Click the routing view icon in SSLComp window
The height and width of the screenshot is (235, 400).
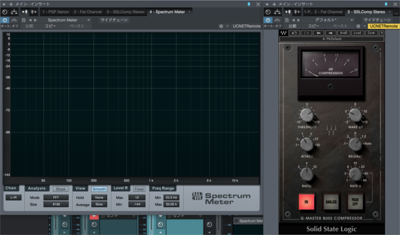[277, 11]
